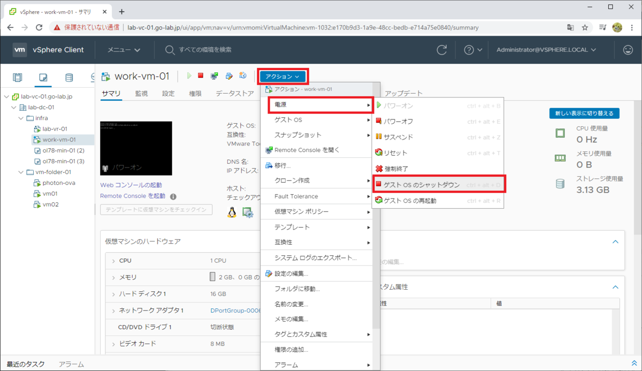Click the green power-on toolbar icon
This screenshot has height=371, width=642.
(189, 76)
